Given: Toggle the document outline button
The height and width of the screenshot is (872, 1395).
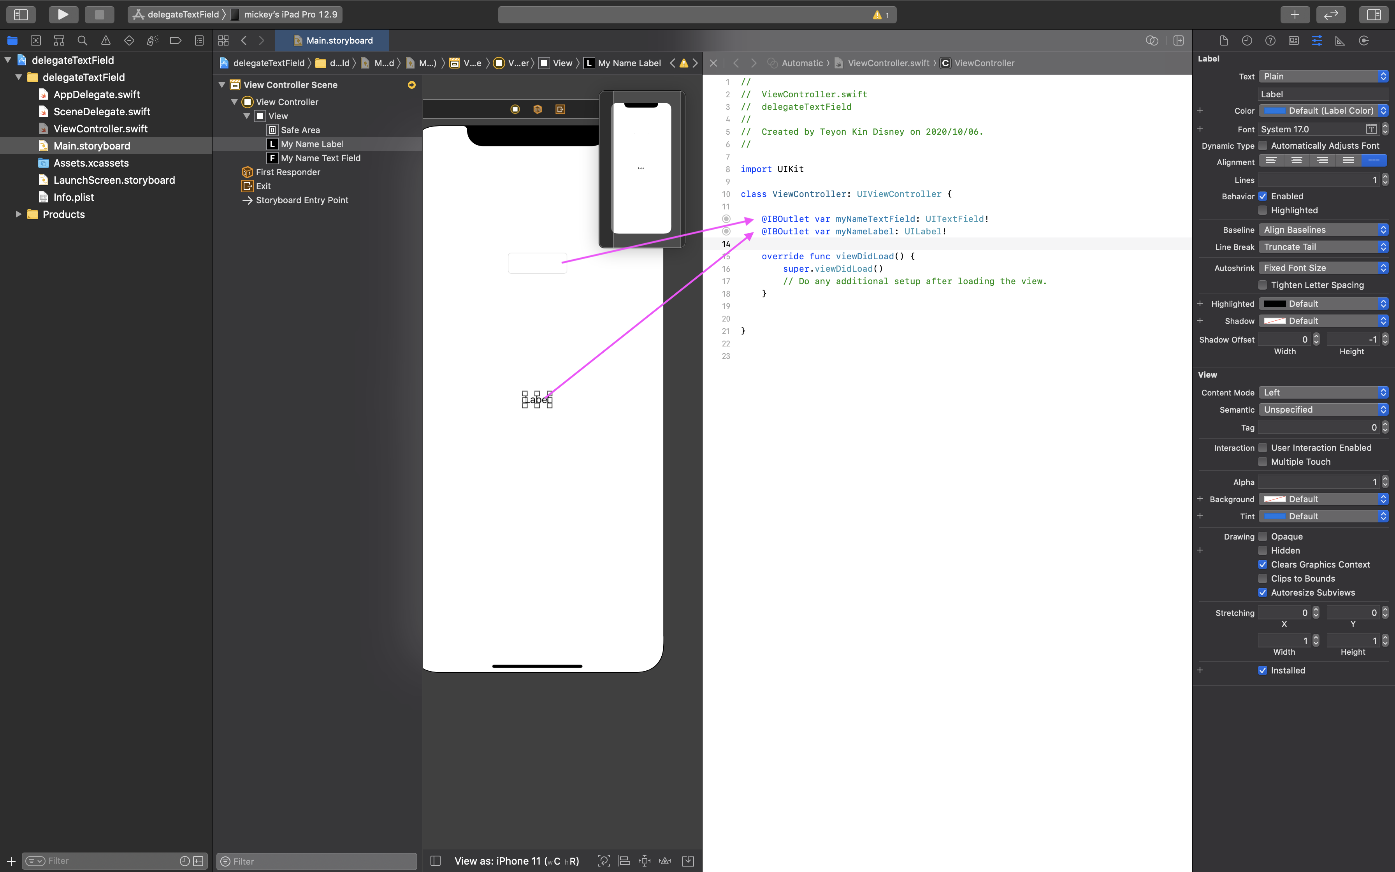Looking at the screenshot, I should click(436, 860).
